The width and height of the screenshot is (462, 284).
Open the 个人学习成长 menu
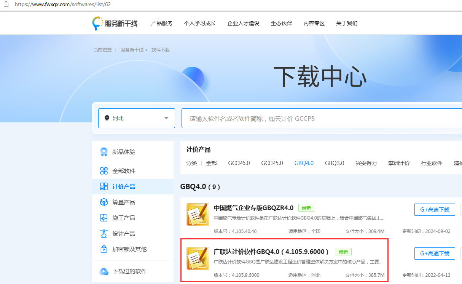(200, 23)
